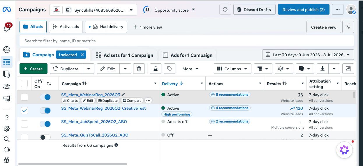Open the Duplicate options dropdown arrow

pos(89,69)
